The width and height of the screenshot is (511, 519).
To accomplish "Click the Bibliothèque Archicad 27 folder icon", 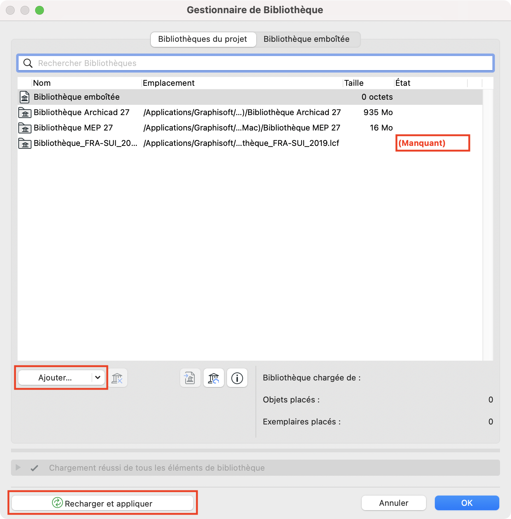I will coord(25,113).
